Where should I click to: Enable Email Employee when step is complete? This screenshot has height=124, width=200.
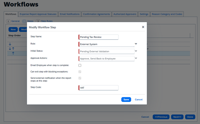coord(80,65)
